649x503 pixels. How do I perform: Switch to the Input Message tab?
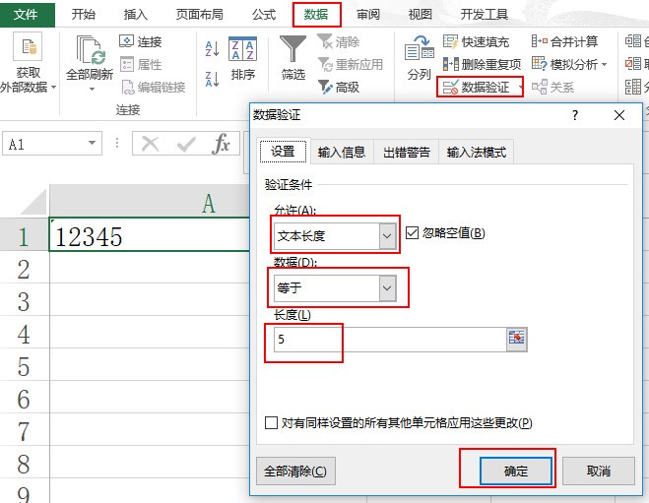pyautogui.click(x=341, y=153)
